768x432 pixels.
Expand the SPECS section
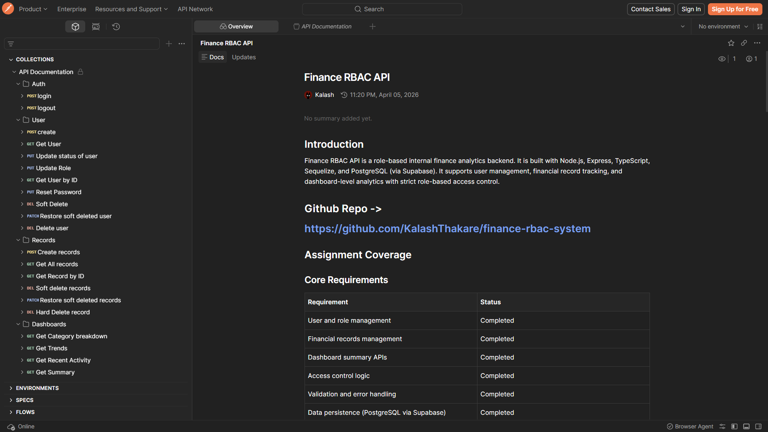(x=11, y=400)
